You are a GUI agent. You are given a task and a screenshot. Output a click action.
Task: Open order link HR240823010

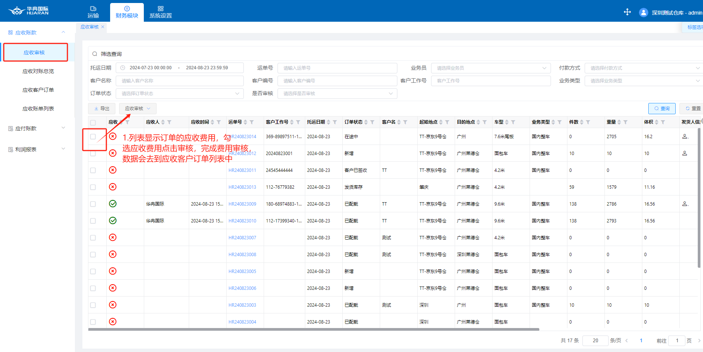(242, 221)
